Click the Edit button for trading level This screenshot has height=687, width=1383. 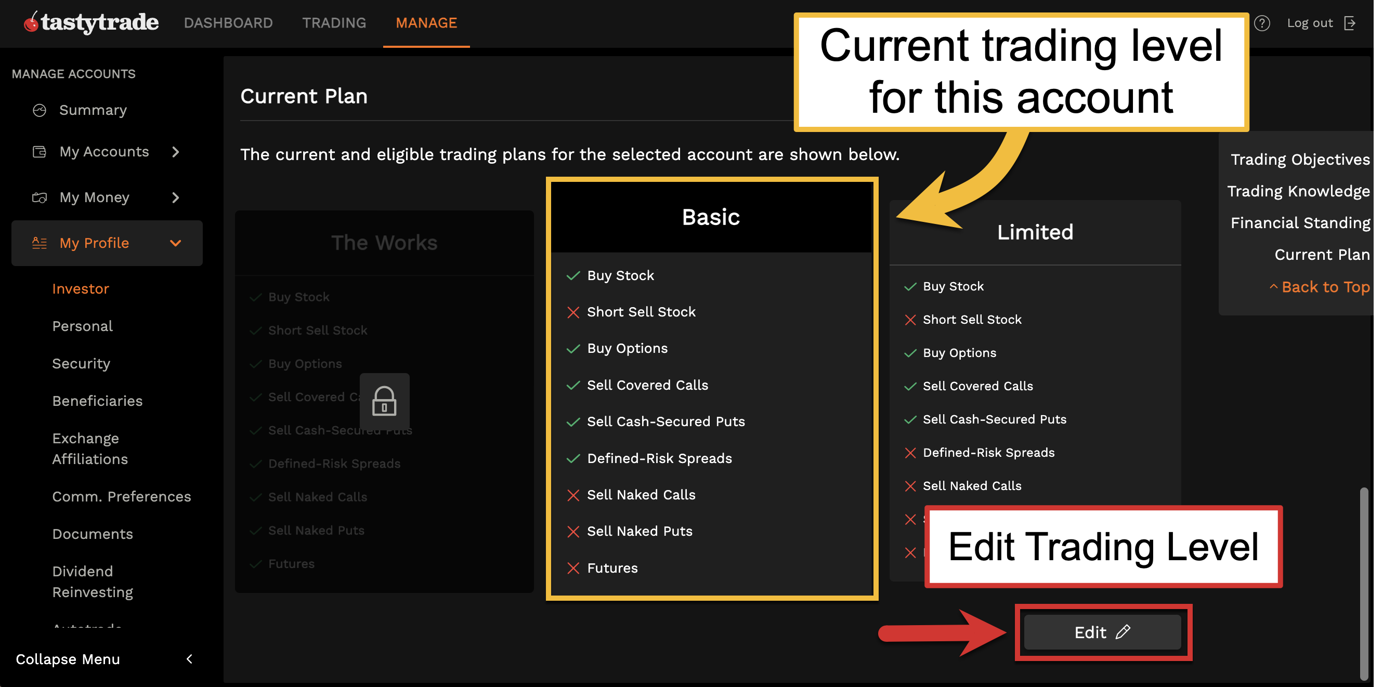(1102, 632)
